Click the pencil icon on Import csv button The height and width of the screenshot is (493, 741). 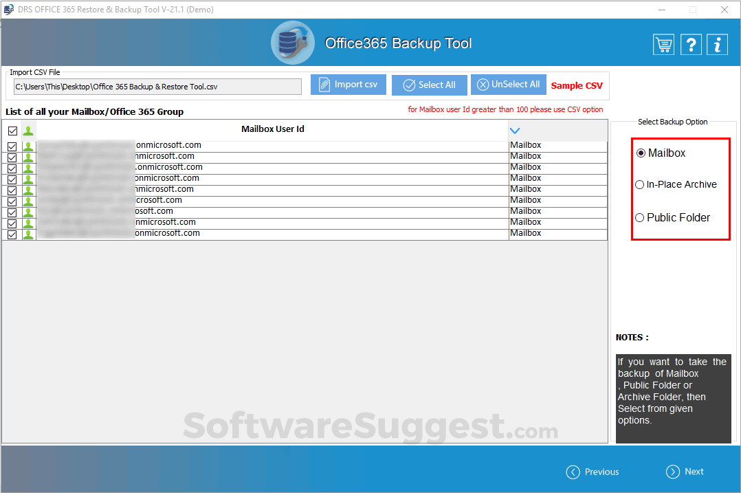click(x=322, y=84)
